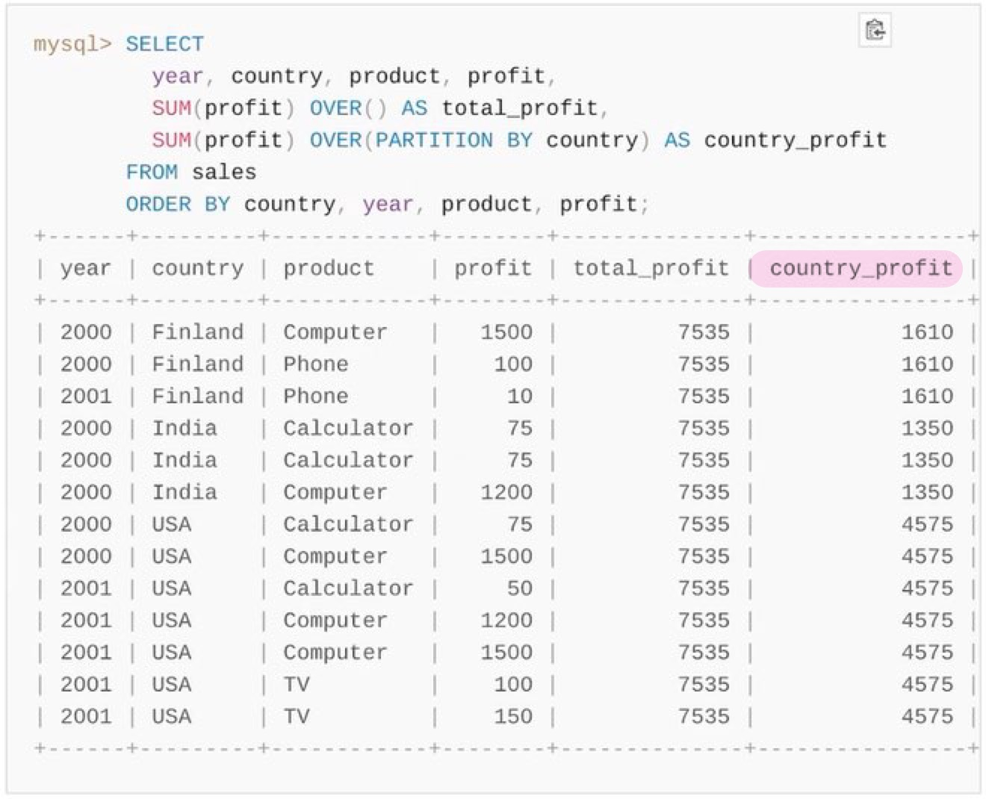Select the country column header
Viewport: 986px width, 799px height.
coord(198,268)
